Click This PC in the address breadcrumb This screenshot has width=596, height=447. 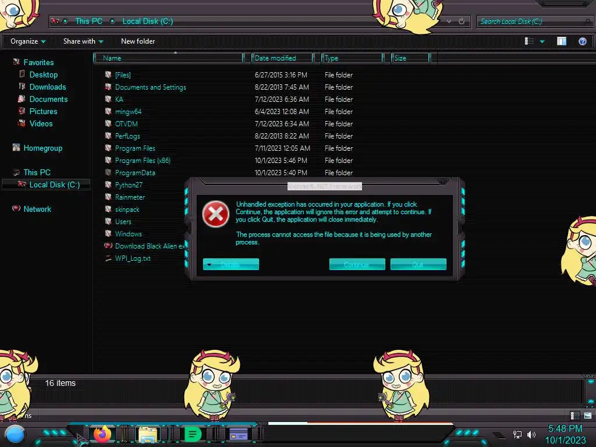88,22
